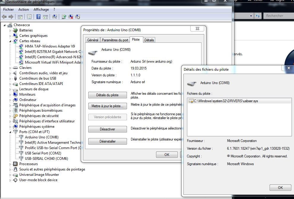Image resolution: width=294 pixels, height=199 pixels.
Task: Select the Universal Image Mounter icon
Action: tap(15, 175)
